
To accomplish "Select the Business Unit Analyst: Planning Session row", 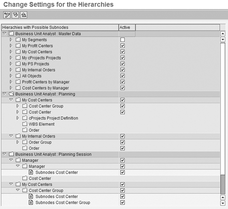I will coord(110,154).
